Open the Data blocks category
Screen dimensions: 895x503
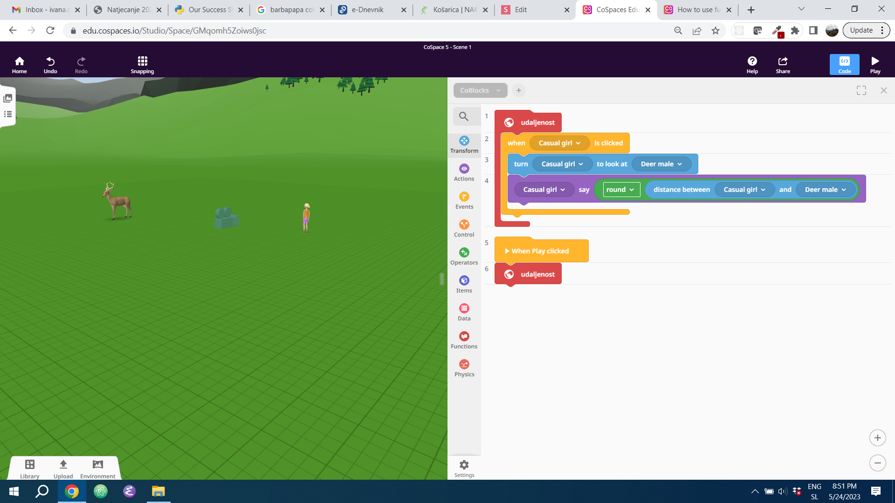[x=464, y=312]
